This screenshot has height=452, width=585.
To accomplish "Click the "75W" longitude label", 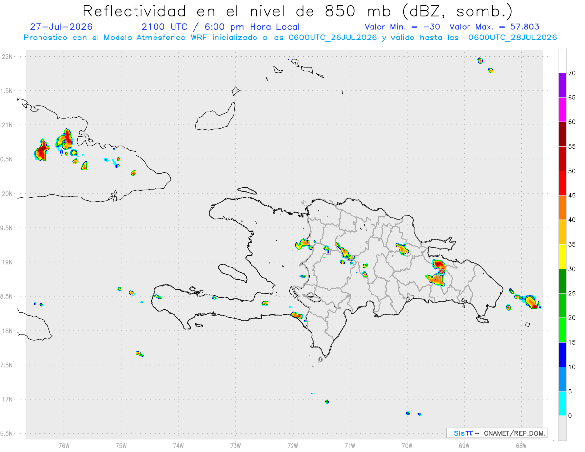I will [121, 445].
